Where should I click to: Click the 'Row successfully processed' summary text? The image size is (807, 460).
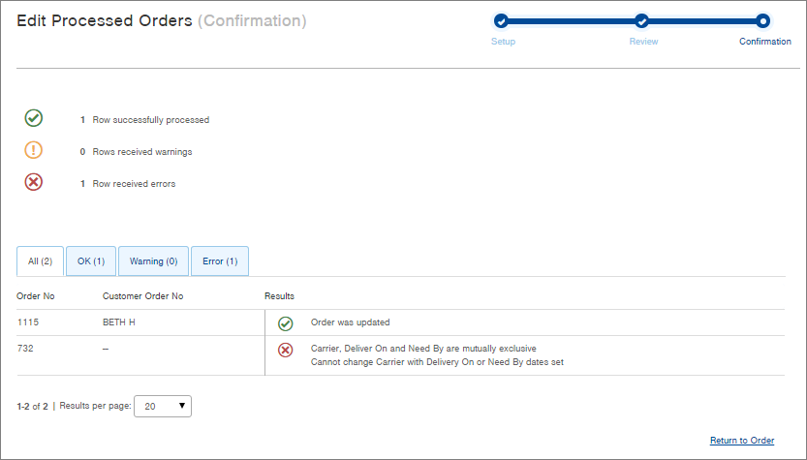click(151, 120)
